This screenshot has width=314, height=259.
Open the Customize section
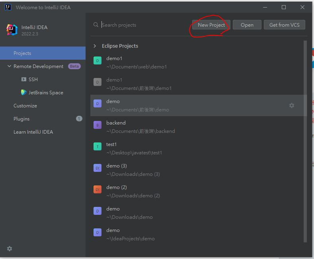point(43,106)
